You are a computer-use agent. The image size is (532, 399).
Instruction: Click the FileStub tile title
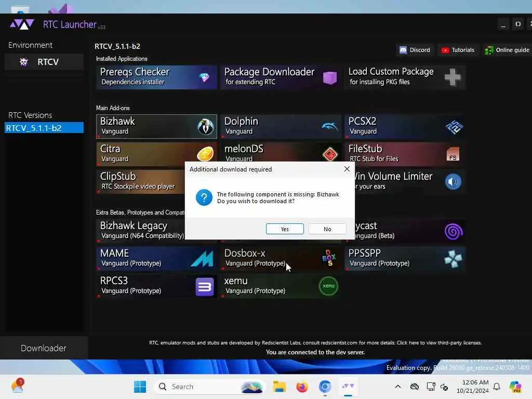click(x=365, y=149)
